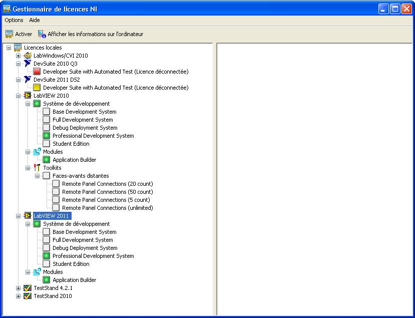Viewport: 415px width, 318px height.
Task: Click the grey box beside Faces-avants distantes
Action: [x=47, y=176]
